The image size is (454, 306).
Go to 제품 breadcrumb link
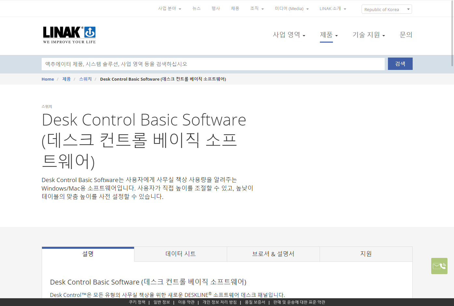[x=66, y=79]
